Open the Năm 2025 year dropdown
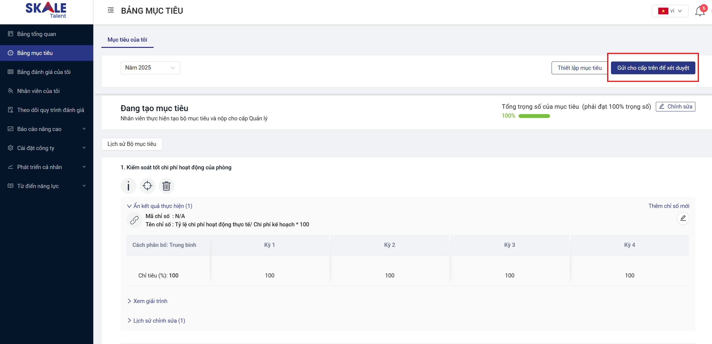The image size is (712, 344). tap(150, 68)
